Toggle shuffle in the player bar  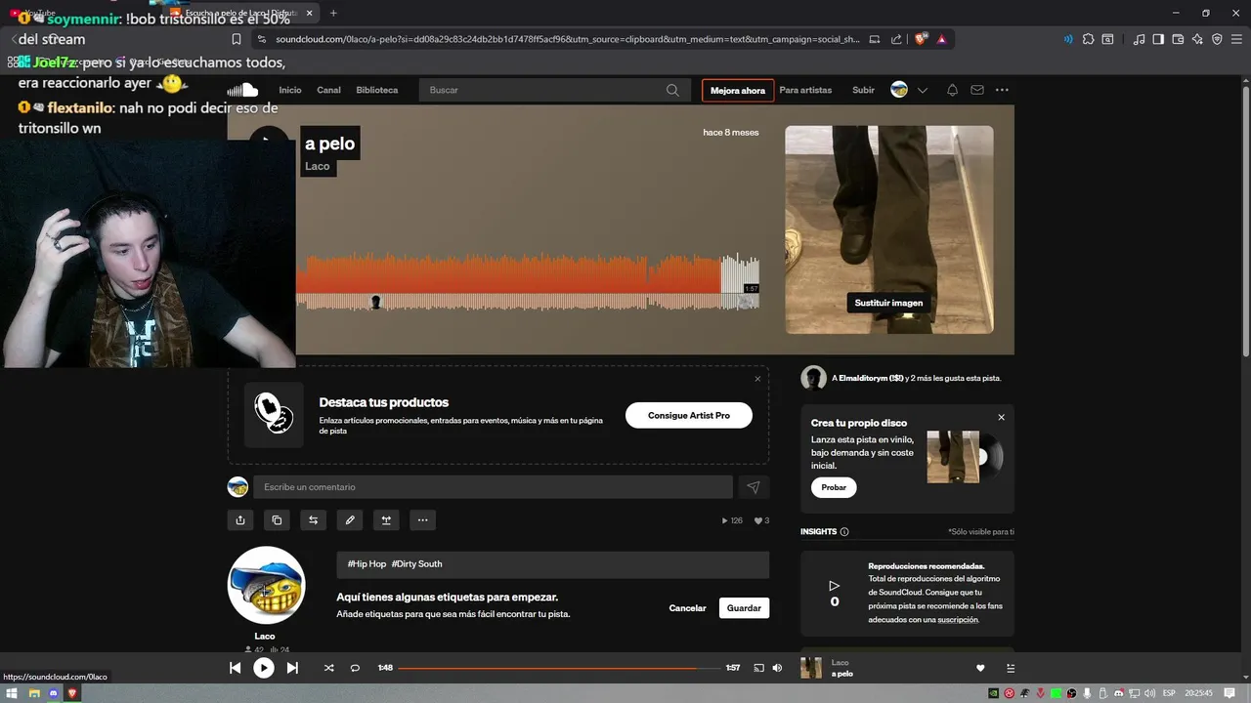(x=328, y=668)
